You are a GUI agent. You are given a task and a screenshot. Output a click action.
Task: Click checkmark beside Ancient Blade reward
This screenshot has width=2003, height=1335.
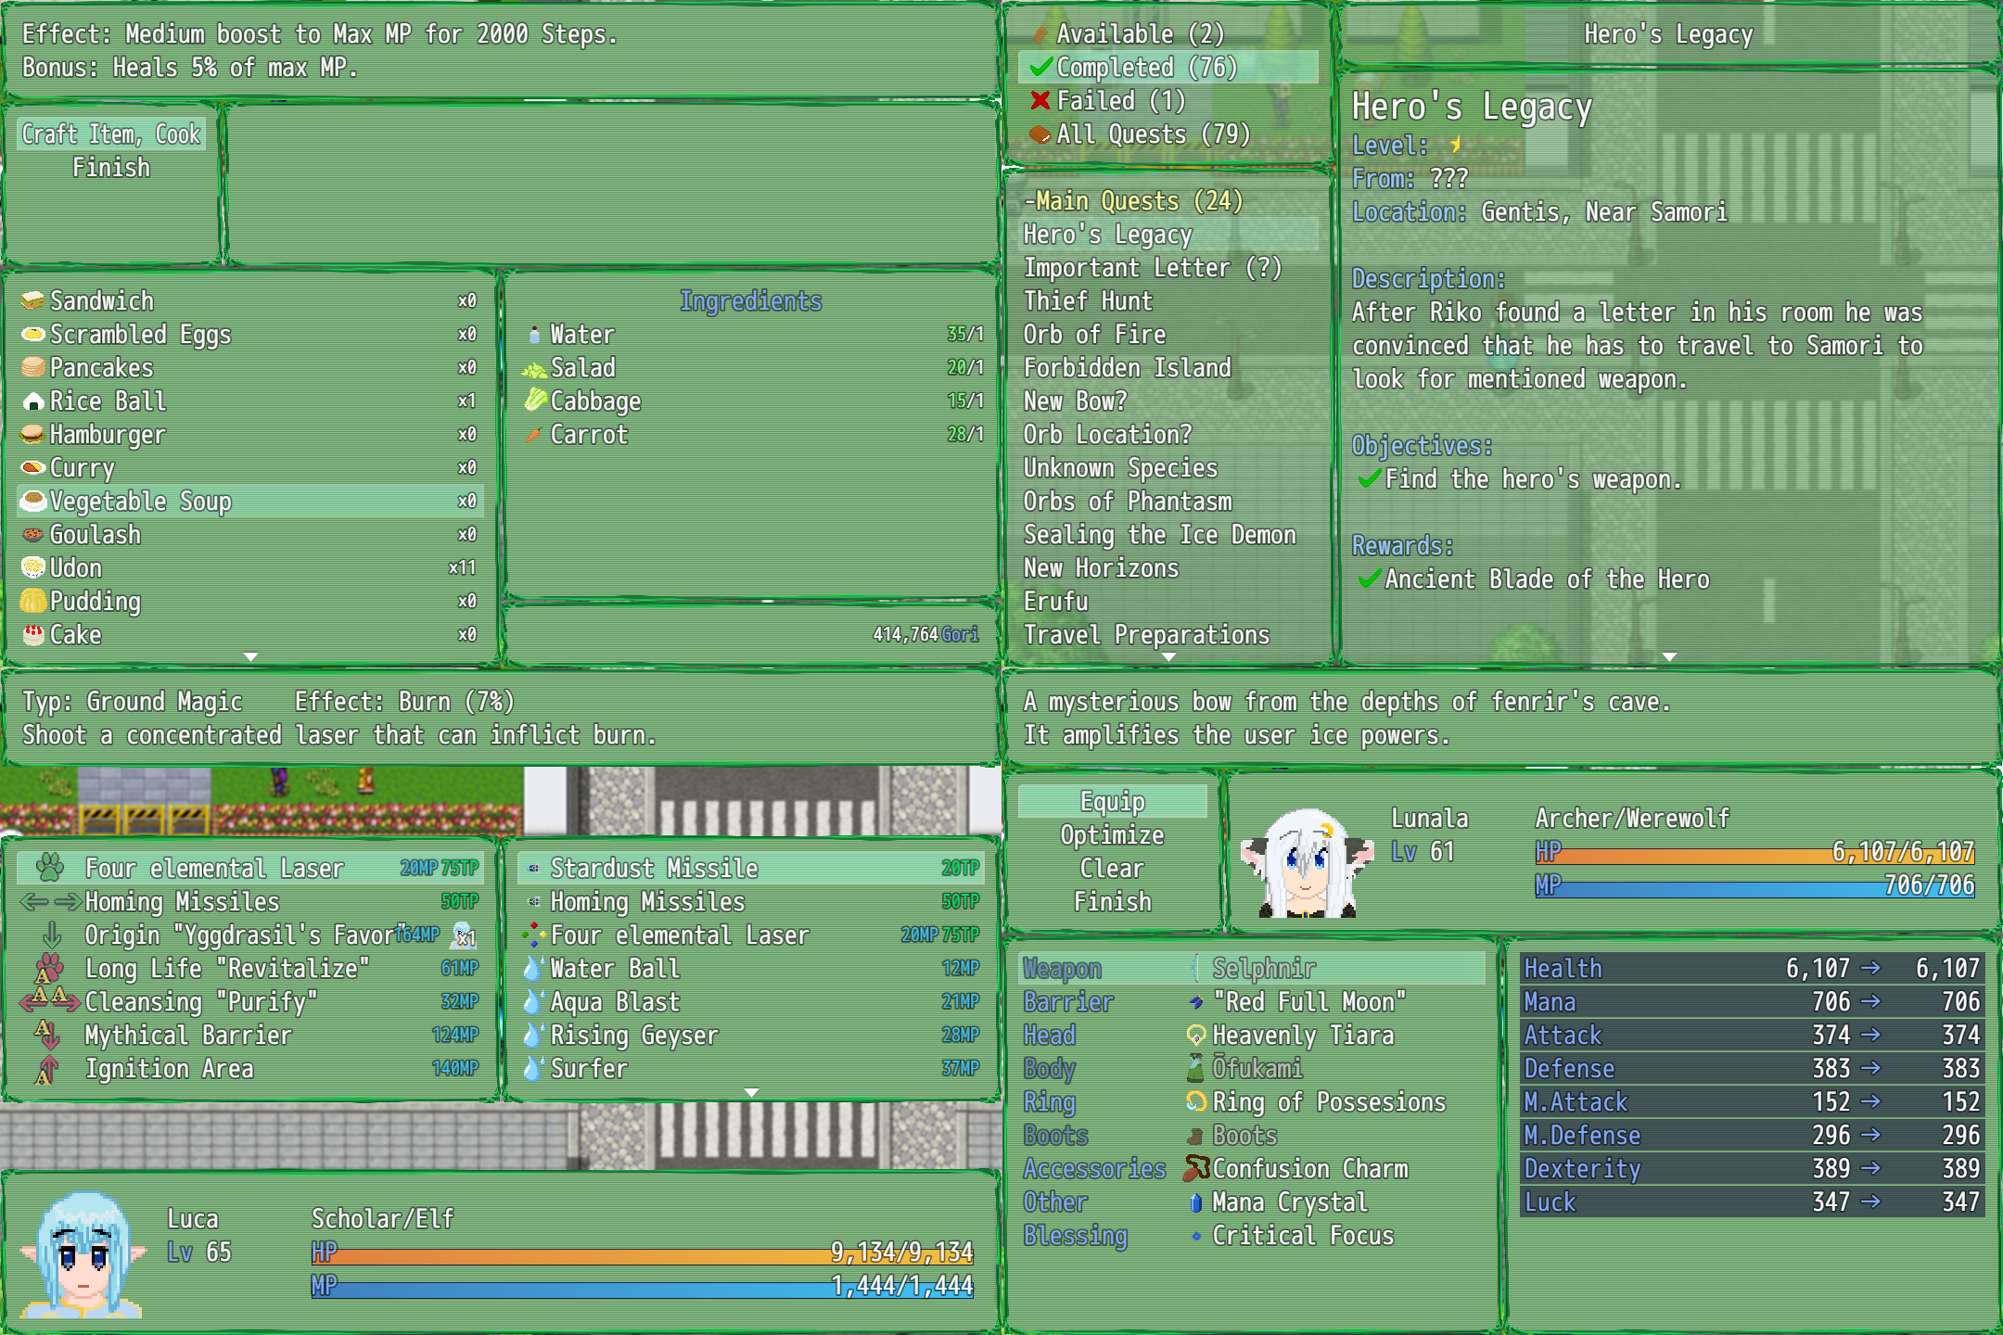pyautogui.click(x=1369, y=579)
